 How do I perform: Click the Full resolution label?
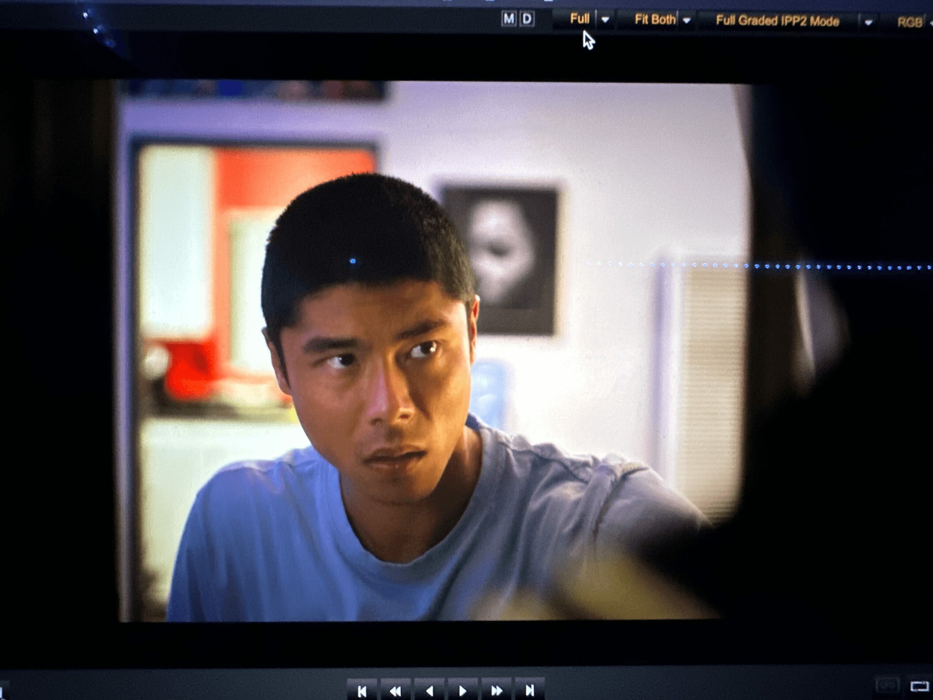tap(579, 19)
